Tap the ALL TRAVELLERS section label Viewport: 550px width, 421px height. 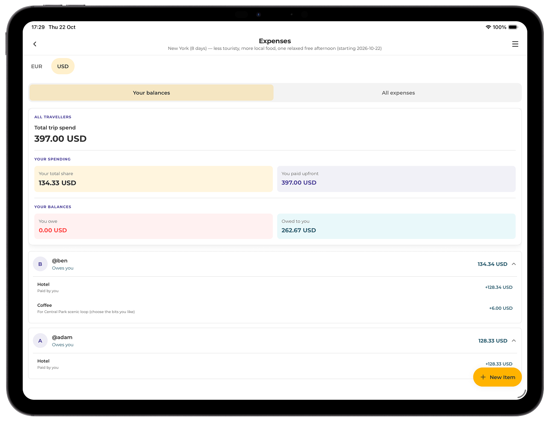tap(53, 117)
